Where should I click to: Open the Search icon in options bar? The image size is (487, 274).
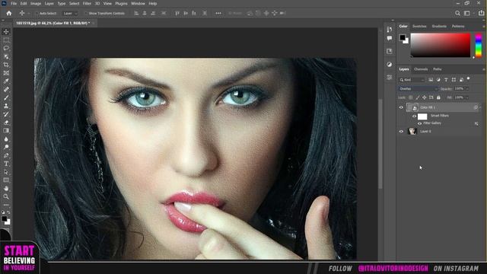pyautogui.click(x=457, y=13)
